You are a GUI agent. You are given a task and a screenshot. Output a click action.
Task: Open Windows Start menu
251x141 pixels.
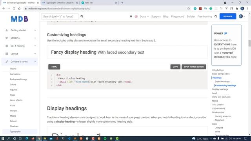(3, 139)
